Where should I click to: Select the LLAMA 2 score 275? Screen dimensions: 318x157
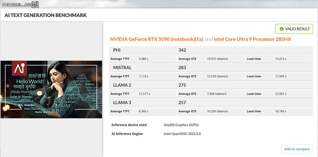pos(182,85)
